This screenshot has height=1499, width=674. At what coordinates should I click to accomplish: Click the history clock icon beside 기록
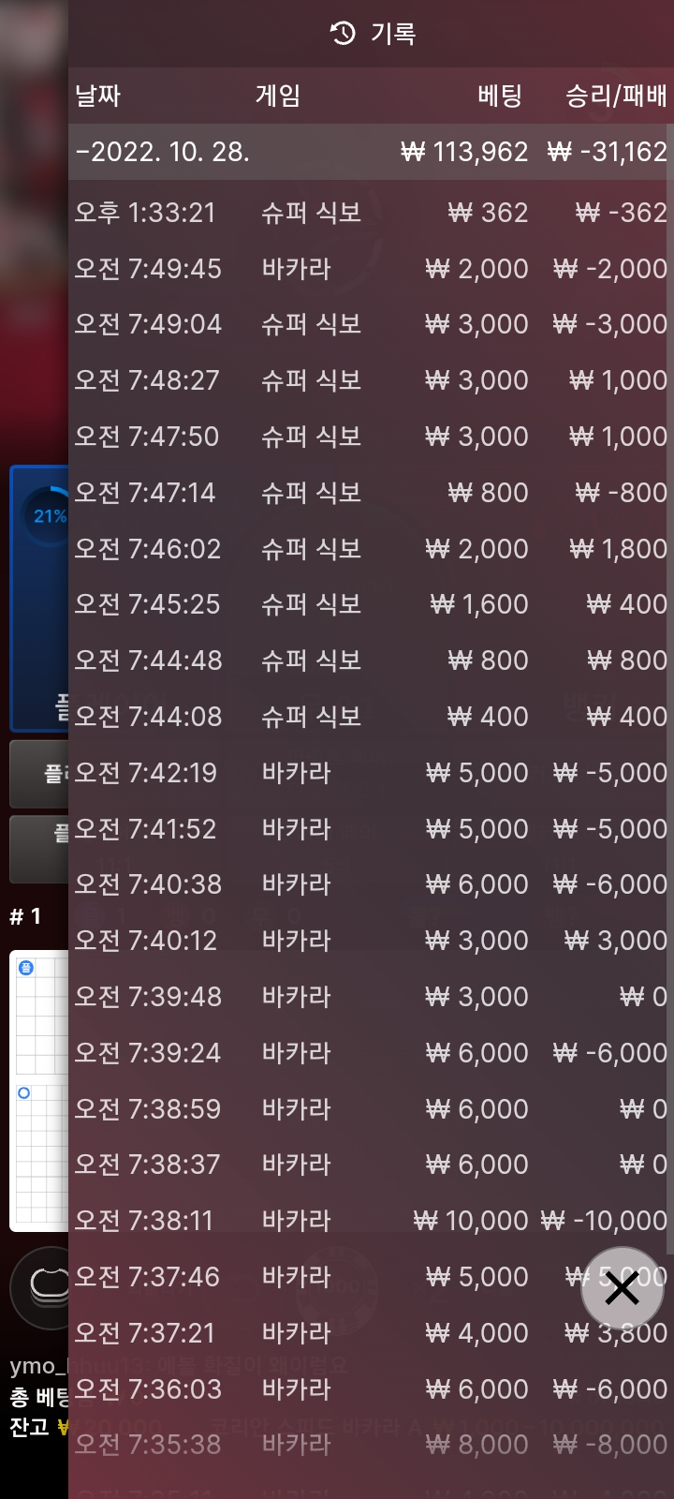pyautogui.click(x=344, y=34)
